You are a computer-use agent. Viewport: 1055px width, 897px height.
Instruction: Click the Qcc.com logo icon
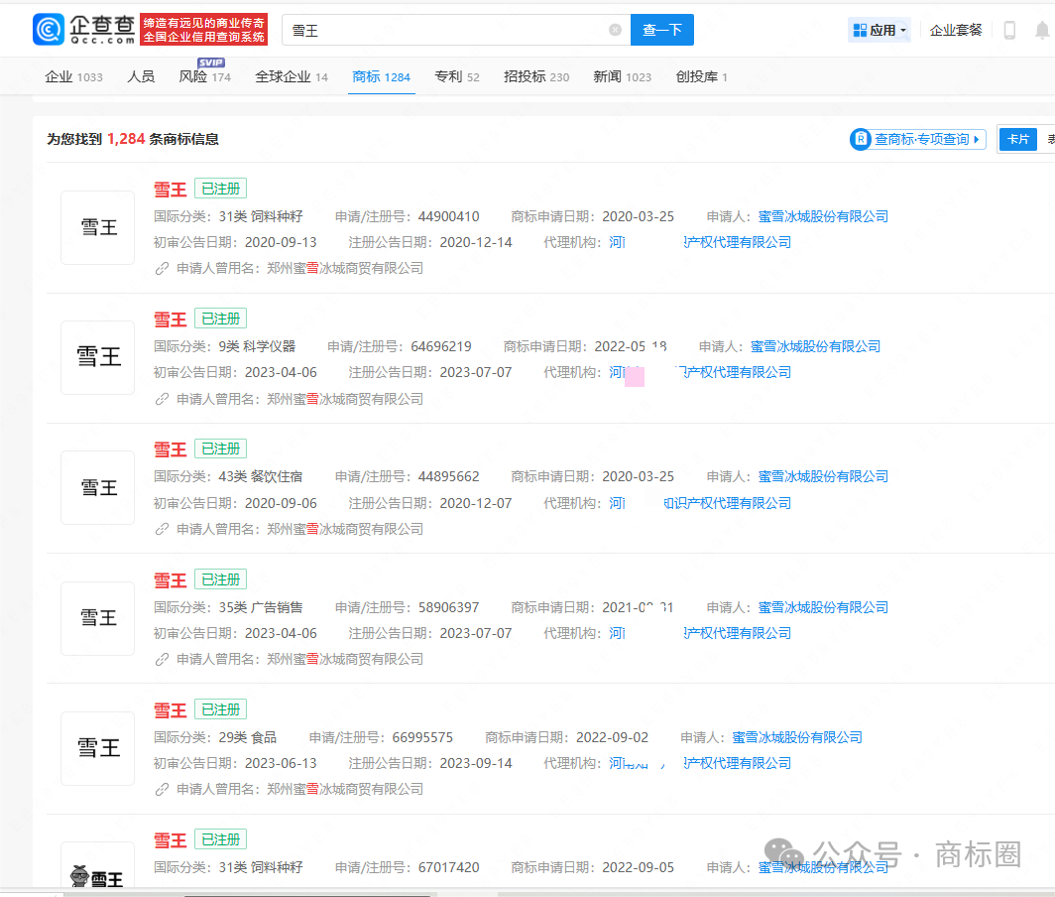point(49,30)
